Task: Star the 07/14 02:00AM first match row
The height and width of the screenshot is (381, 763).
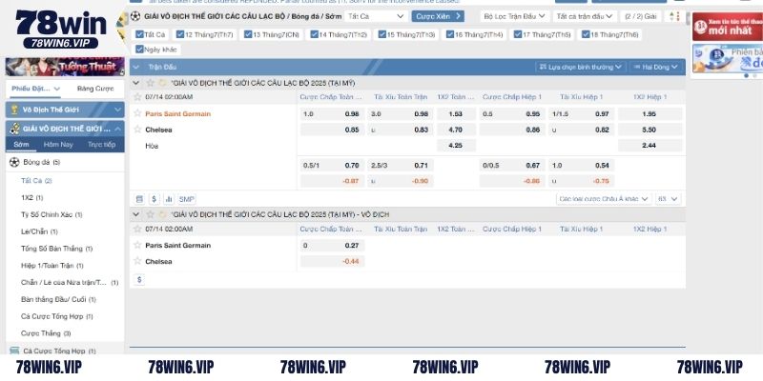Action: click(137, 97)
